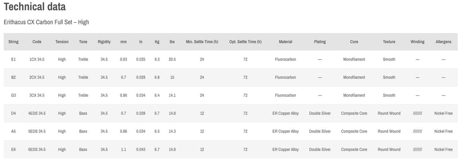Viewport: 462px width, 165px height.
Task: Click Double Silver plating in D4 row
Action: coord(320,113)
